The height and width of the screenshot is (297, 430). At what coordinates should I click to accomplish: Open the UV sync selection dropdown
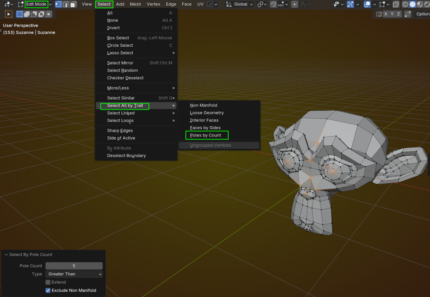tap(212, 4)
